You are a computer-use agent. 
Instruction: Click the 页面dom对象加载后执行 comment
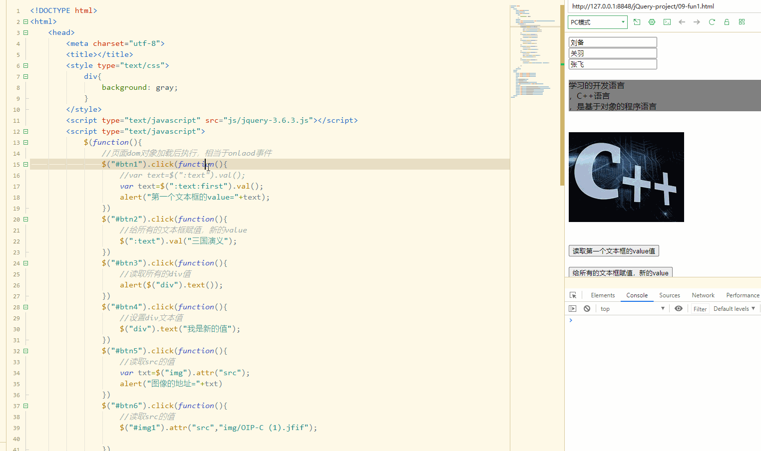[187, 153]
